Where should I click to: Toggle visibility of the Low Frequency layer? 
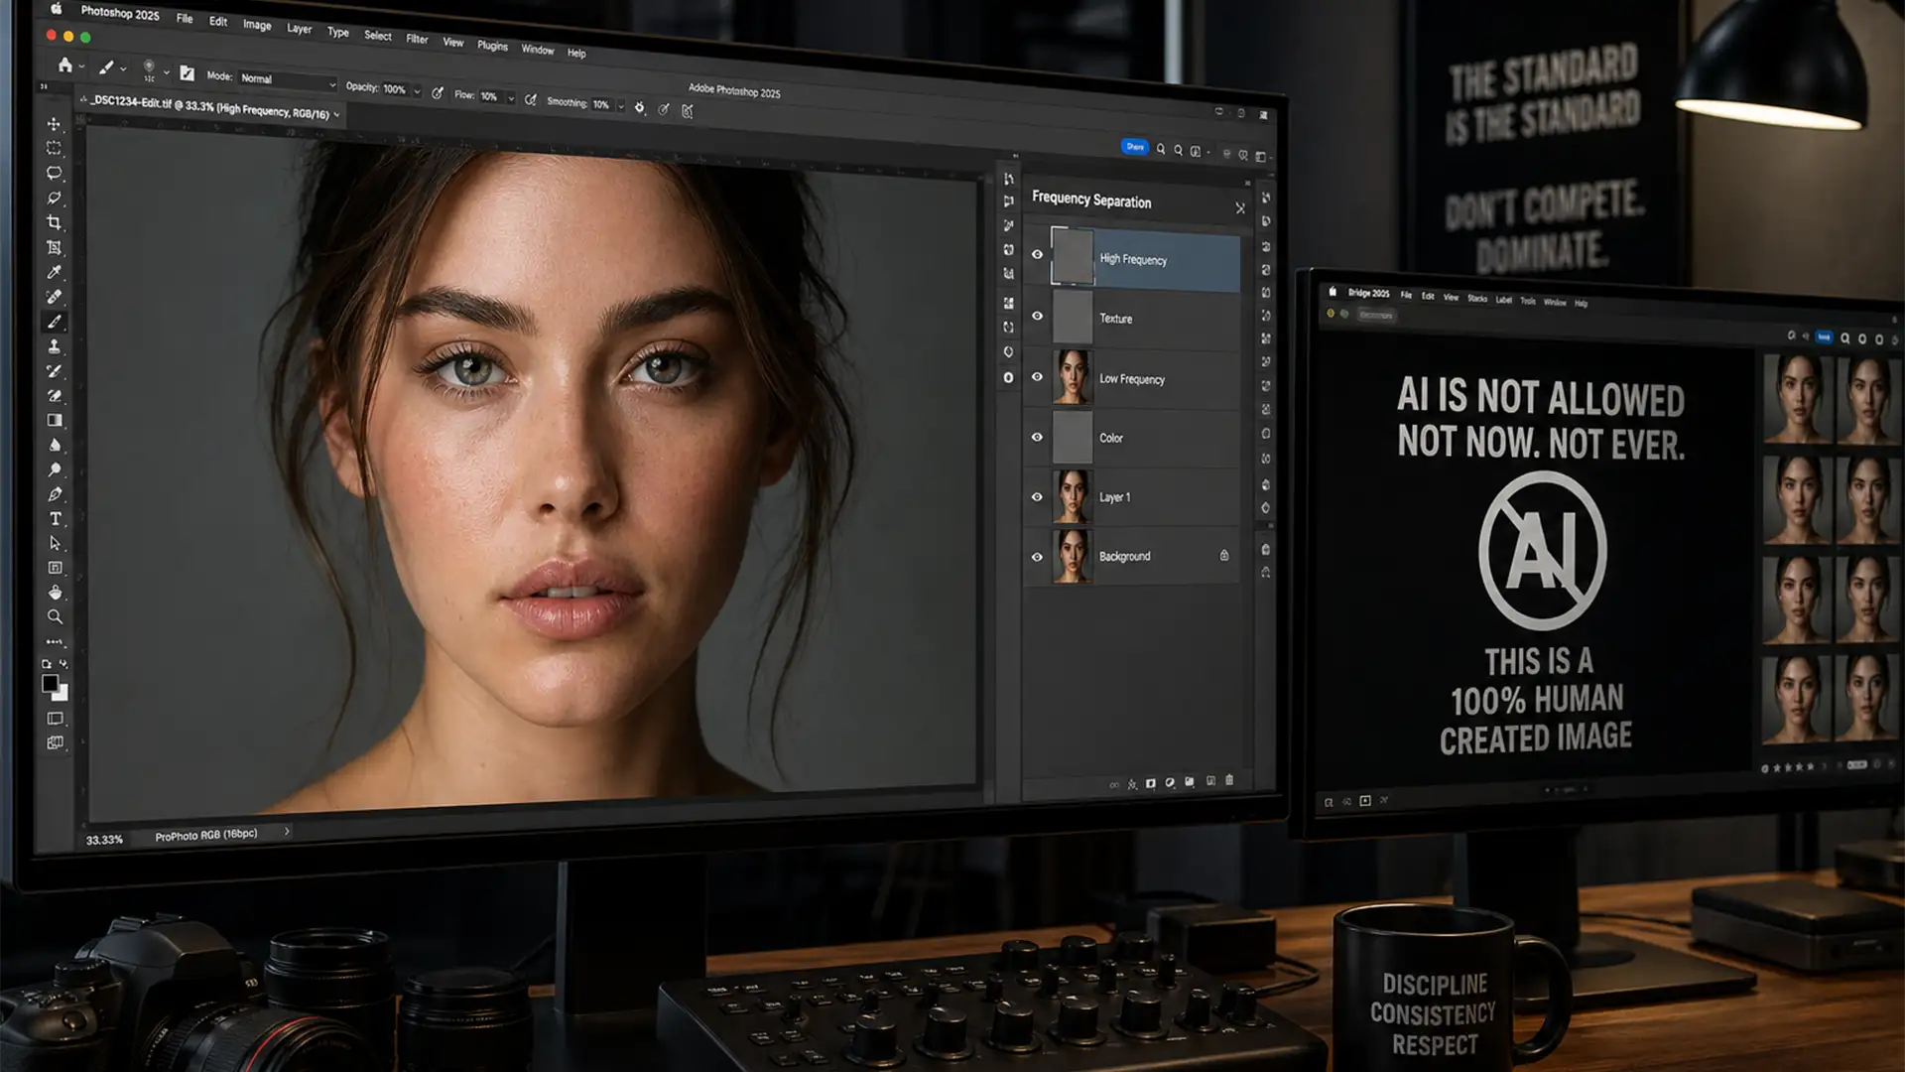click(x=1038, y=377)
